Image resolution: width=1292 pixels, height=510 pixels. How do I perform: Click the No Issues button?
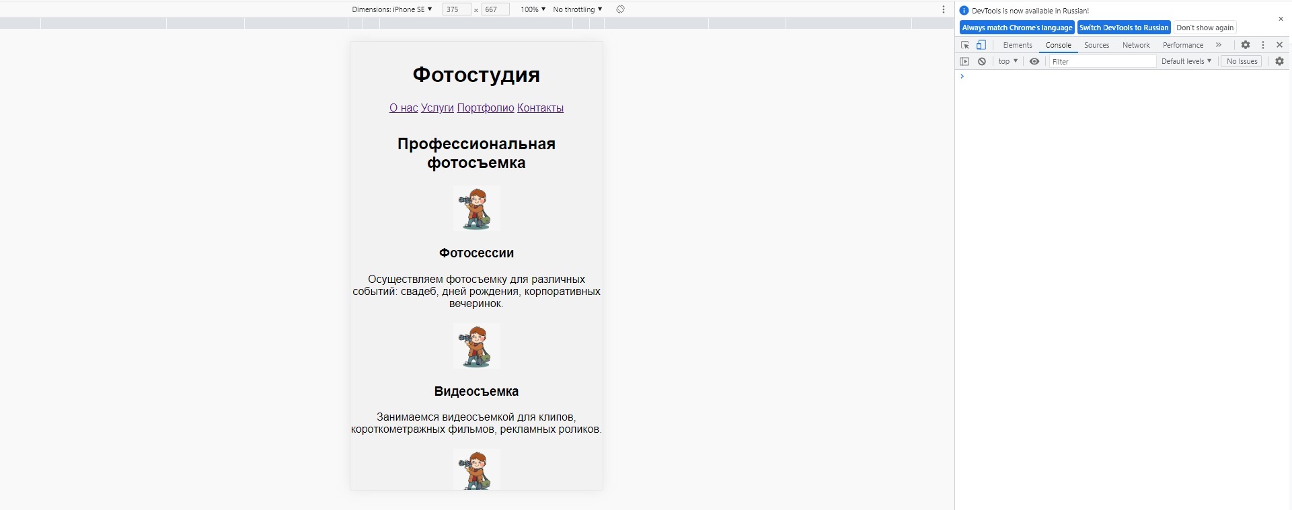pos(1242,61)
